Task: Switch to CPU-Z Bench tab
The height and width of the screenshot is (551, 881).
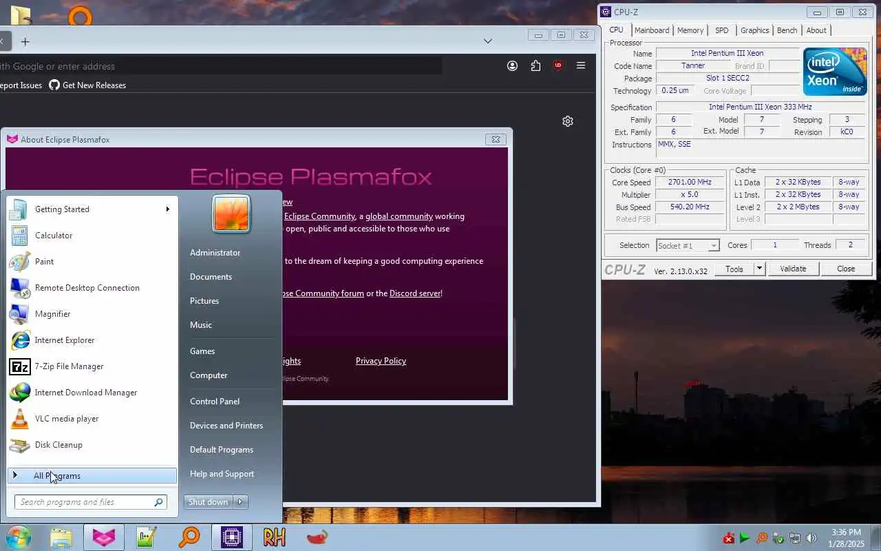Action: point(787,30)
